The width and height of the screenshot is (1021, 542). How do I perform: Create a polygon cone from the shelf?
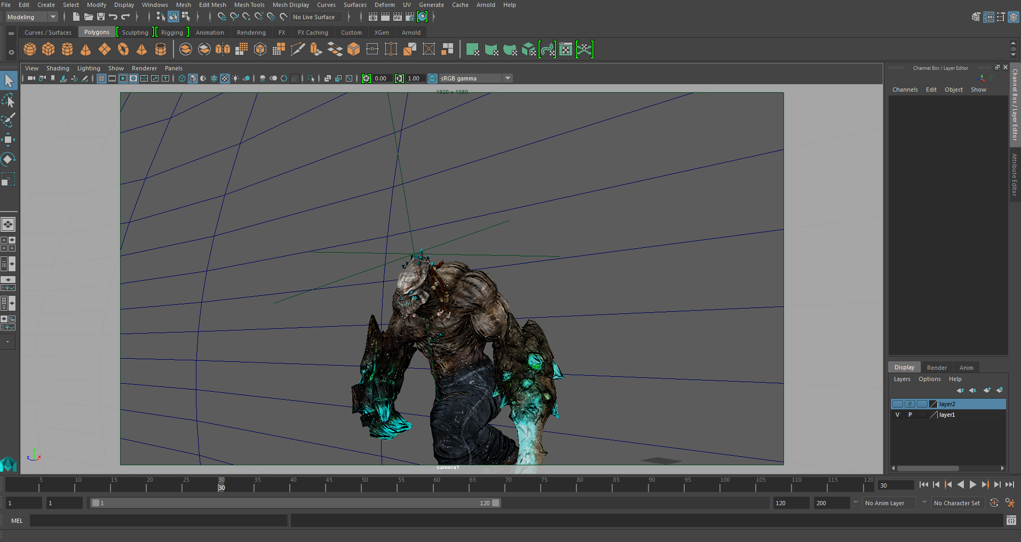click(85, 50)
